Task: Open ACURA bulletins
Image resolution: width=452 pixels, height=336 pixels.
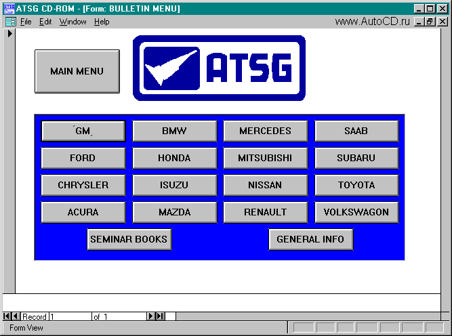Action: tap(83, 213)
